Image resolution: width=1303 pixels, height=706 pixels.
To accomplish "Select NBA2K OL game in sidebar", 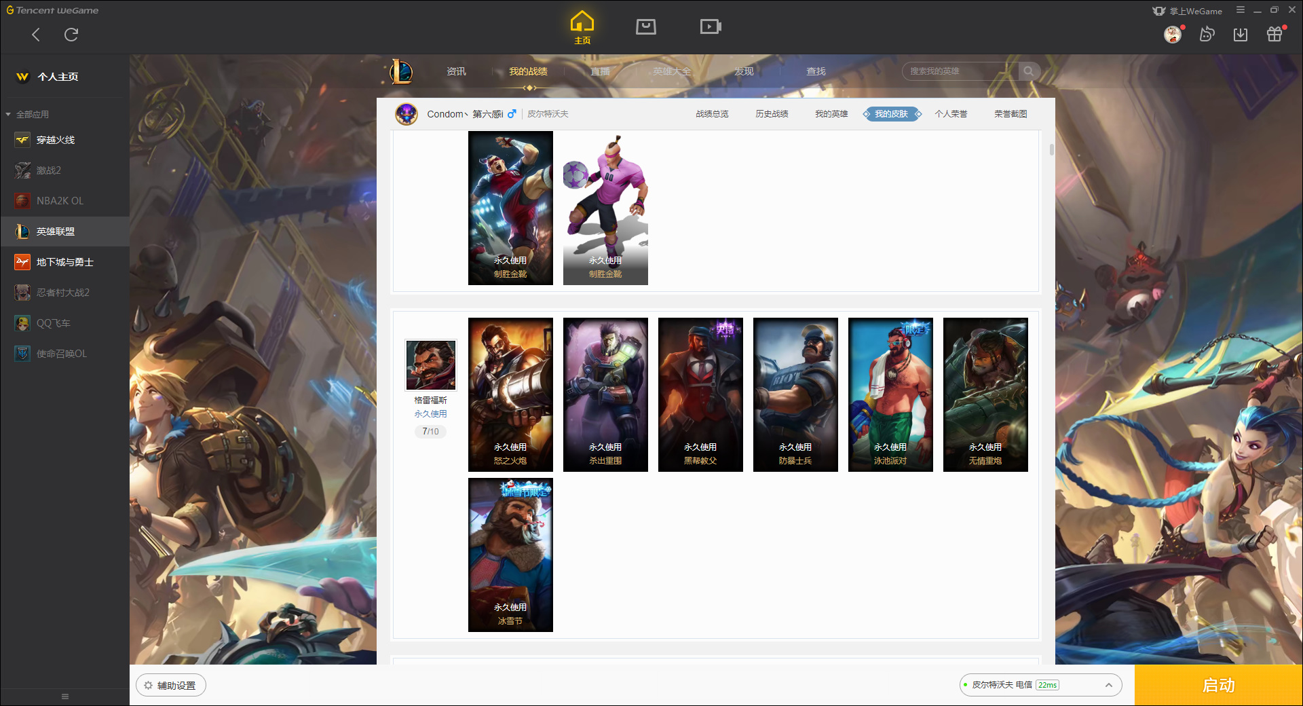I will point(64,201).
